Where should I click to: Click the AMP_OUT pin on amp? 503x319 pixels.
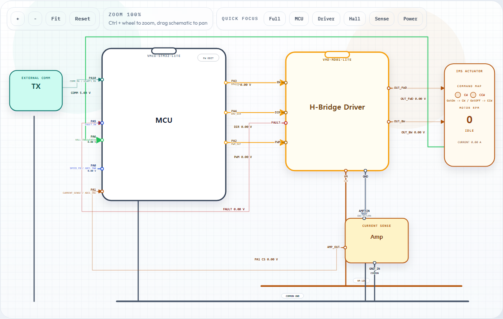click(345, 247)
